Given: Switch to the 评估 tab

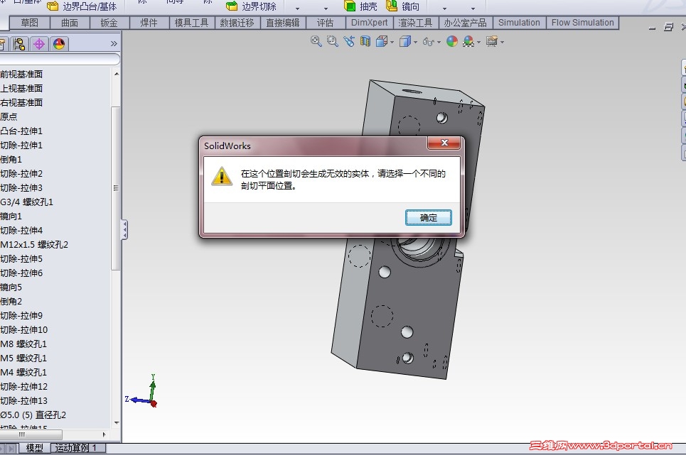Looking at the screenshot, I should (325, 23).
